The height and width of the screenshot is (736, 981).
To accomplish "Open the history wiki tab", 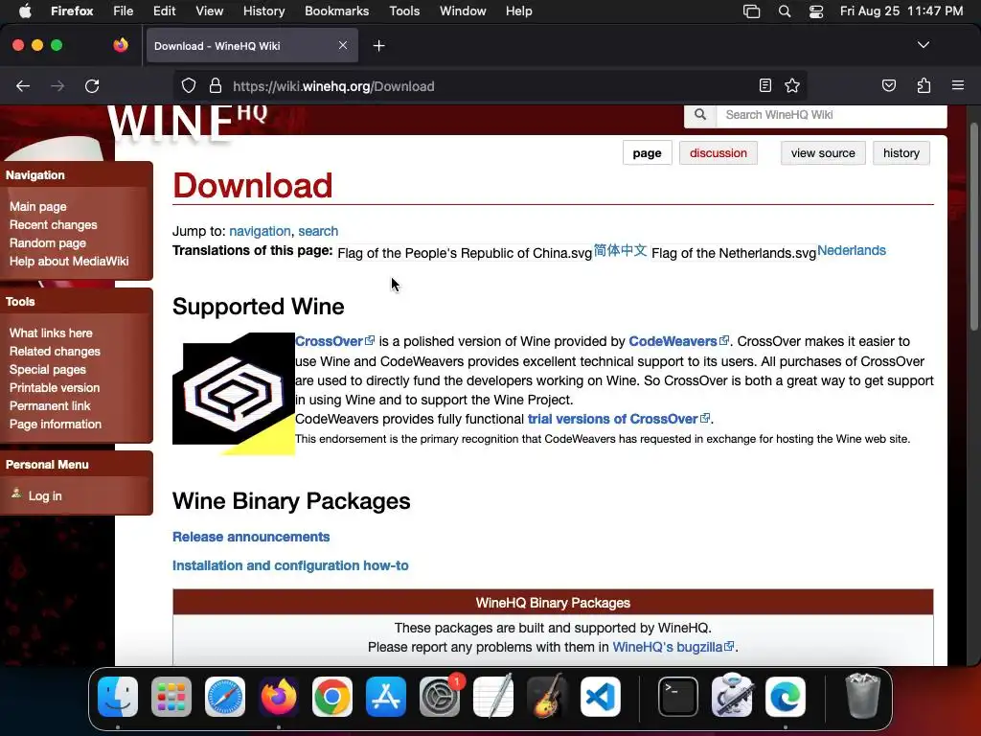I will tap(901, 152).
